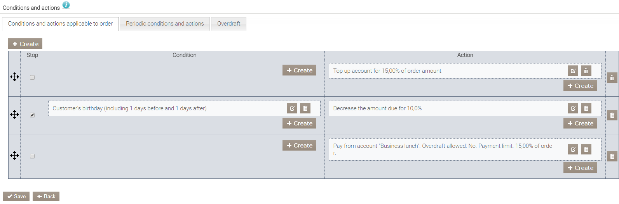This screenshot has height=204, width=619.
Task: Switch to Periodic conditions and actions tab
Action: coord(165,24)
